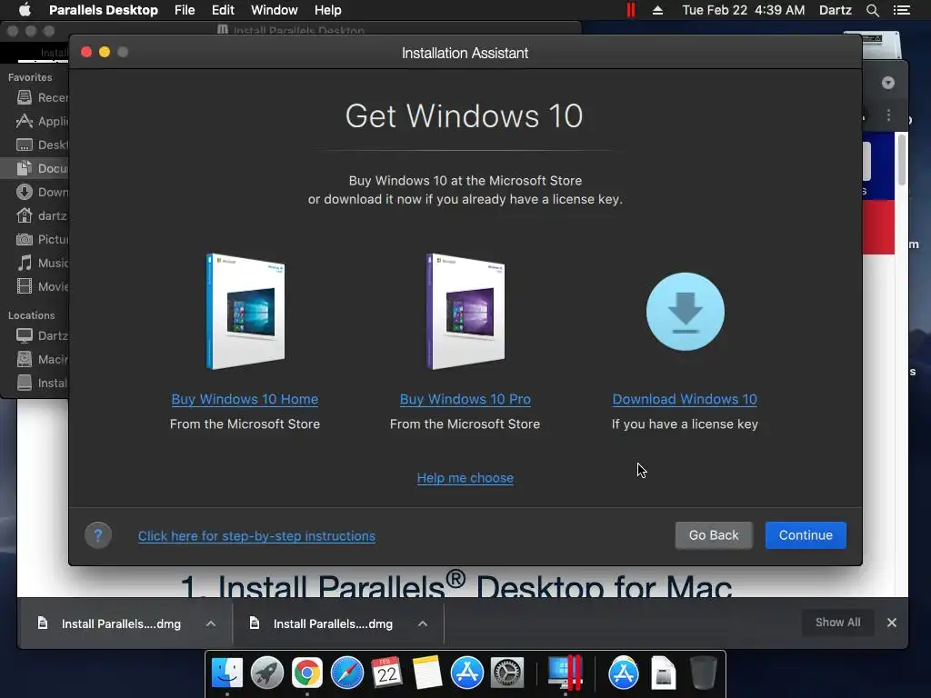Screen dimensions: 931x698
Task: Click the Windows 10 Pro box image
Action: (465, 311)
